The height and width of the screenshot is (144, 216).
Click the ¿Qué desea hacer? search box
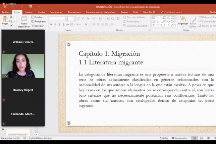(172, 12)
